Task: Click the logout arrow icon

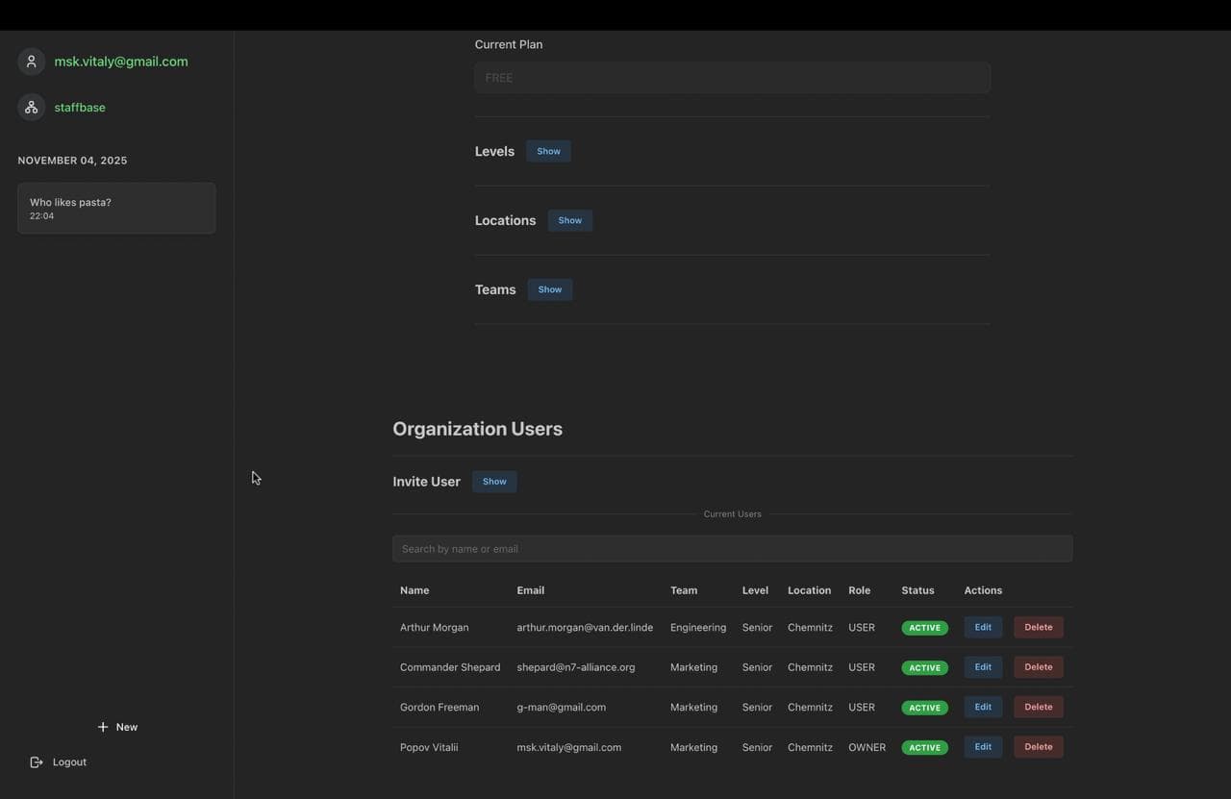Action: tap(37, 762)
